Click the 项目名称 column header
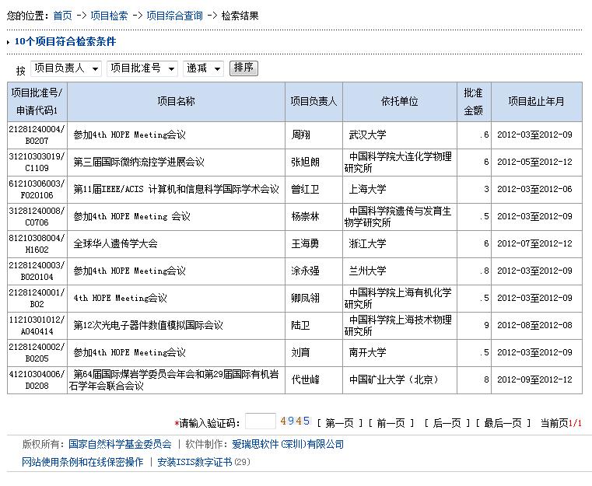592x486 pixels. [x=176, y=102]
